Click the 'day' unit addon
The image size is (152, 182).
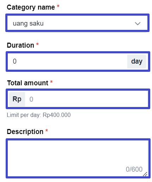[137, 61]
